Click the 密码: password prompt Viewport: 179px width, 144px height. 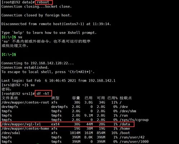pos(6,89)
